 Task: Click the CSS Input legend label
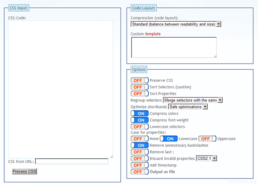point(19,8)
